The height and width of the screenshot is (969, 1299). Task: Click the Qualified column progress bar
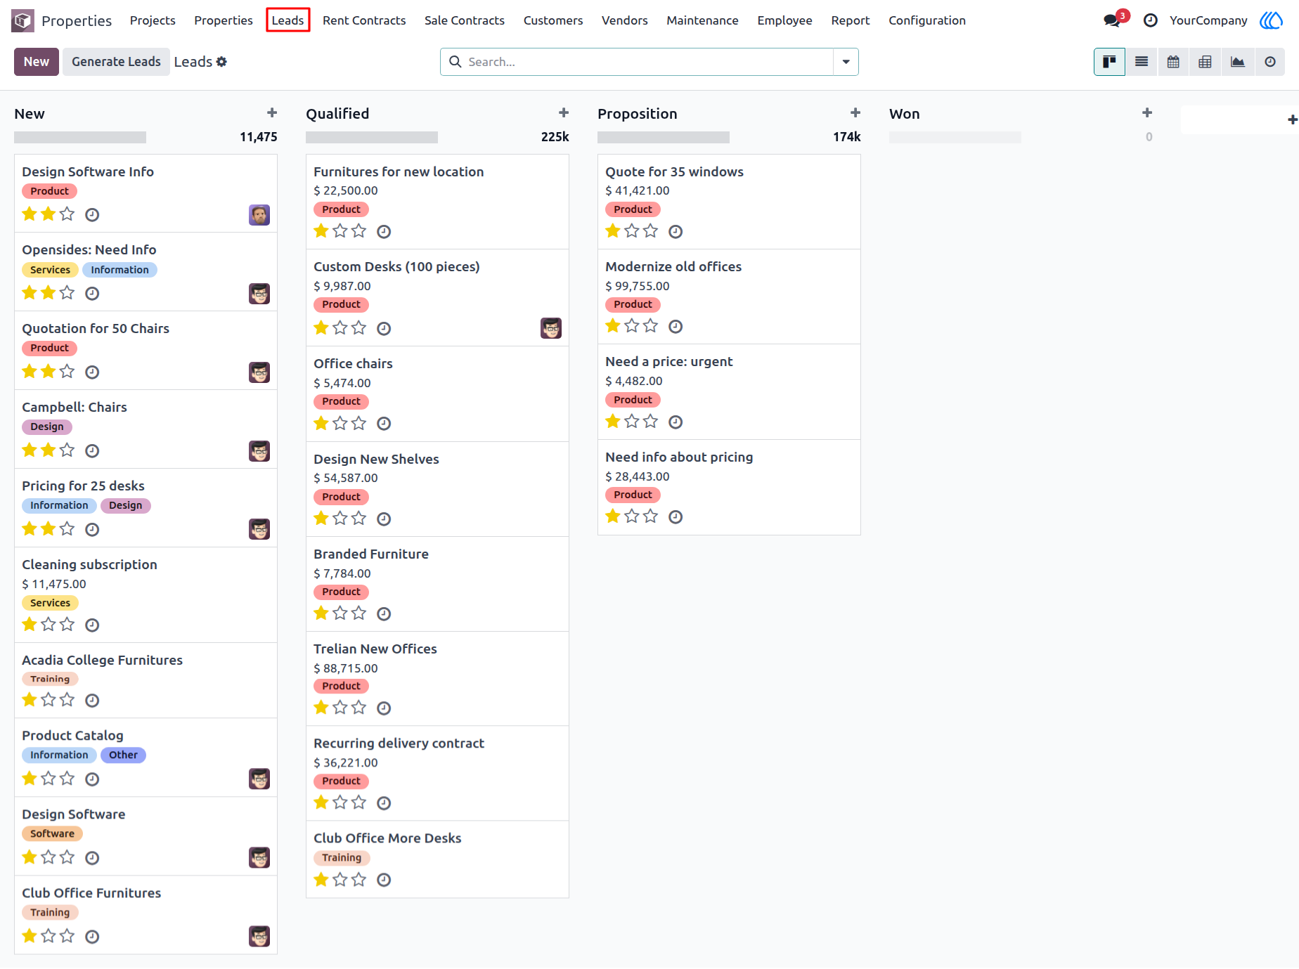click(372, 138)
